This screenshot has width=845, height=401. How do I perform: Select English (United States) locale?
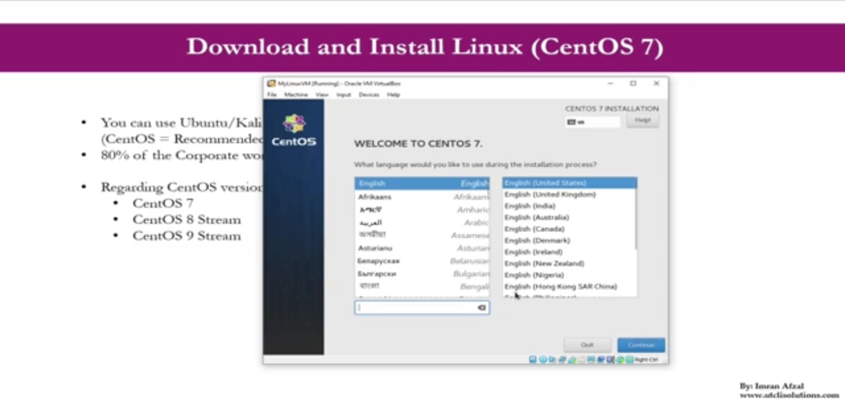click(569, 183)
